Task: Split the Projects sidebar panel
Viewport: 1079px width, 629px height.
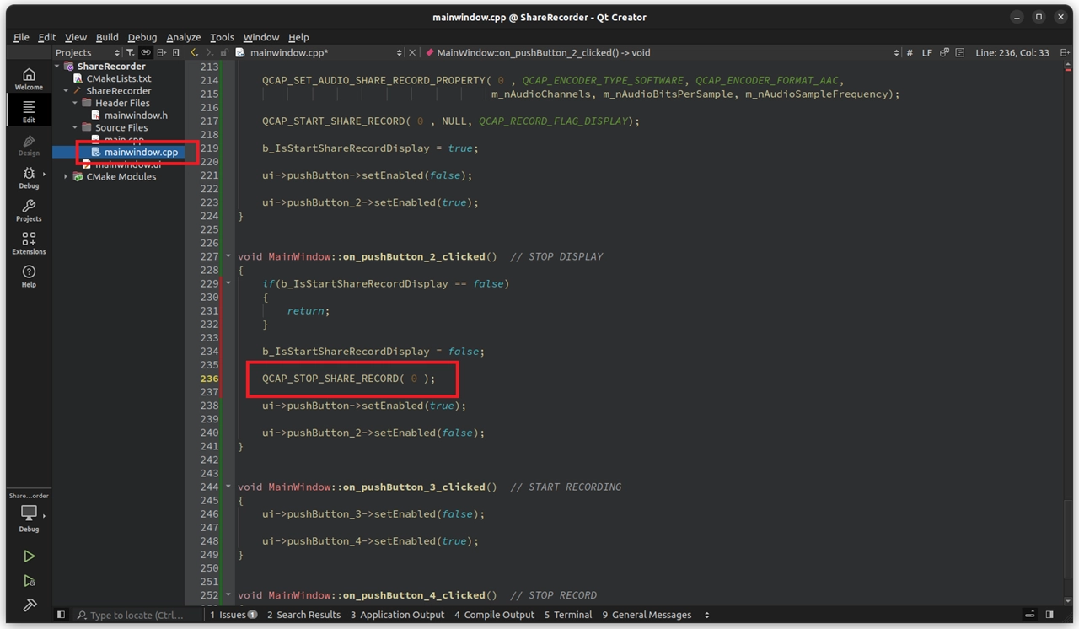Action: 161,52
